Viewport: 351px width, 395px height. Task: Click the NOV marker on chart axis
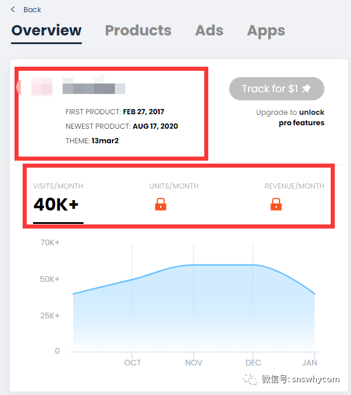coord(194,363)
